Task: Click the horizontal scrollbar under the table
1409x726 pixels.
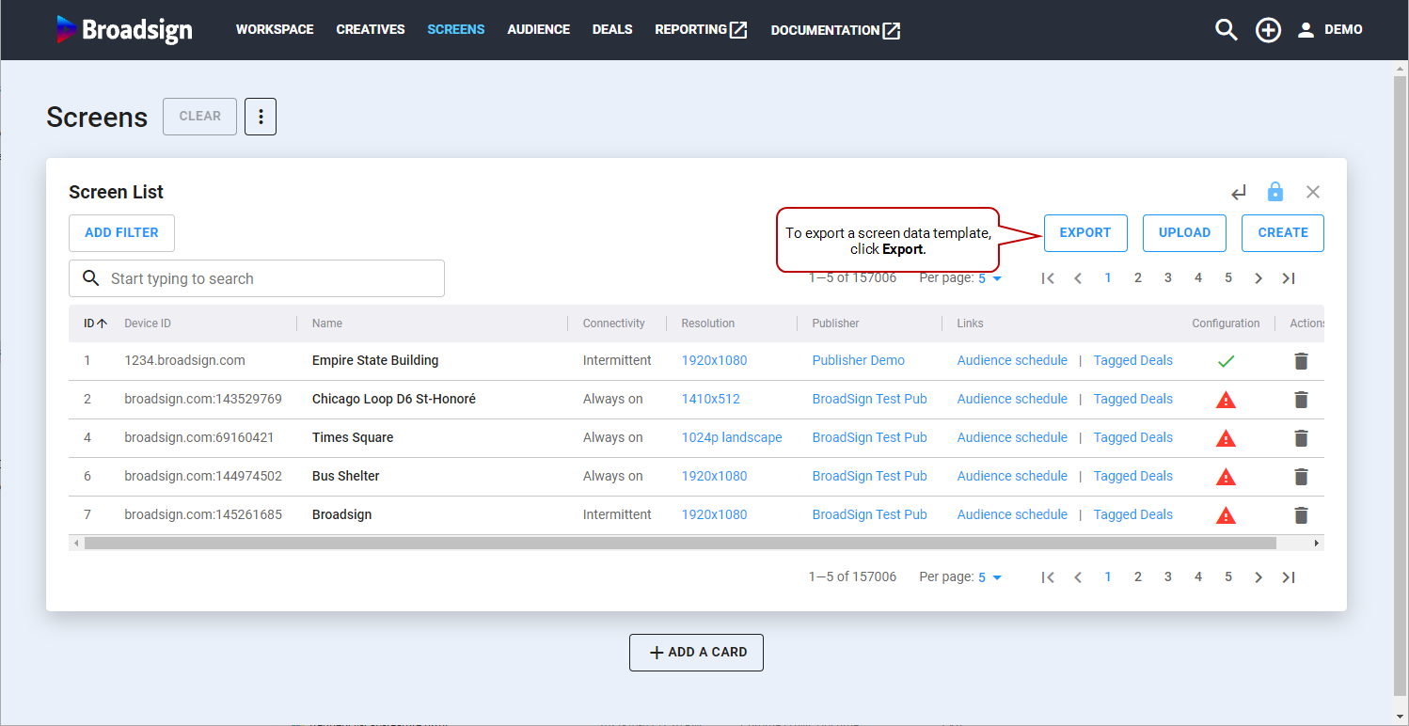Action: tap(680, 544)
